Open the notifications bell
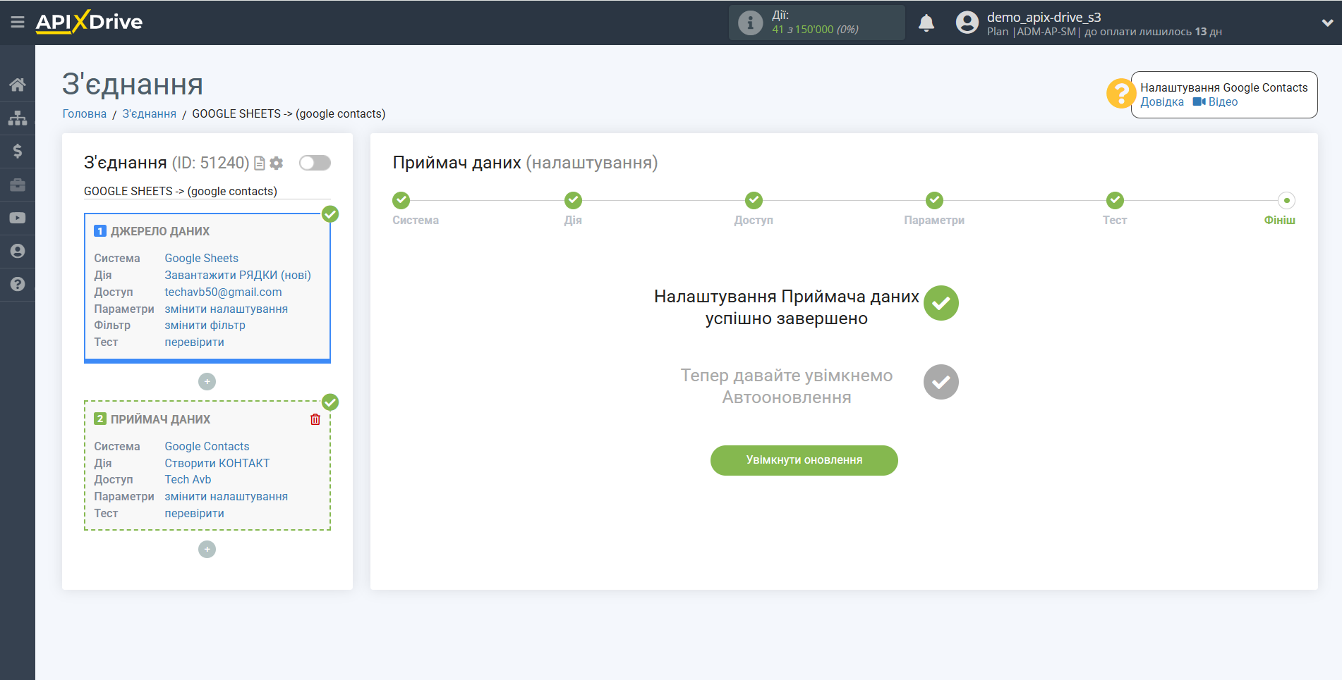 [x=926, y=23]
